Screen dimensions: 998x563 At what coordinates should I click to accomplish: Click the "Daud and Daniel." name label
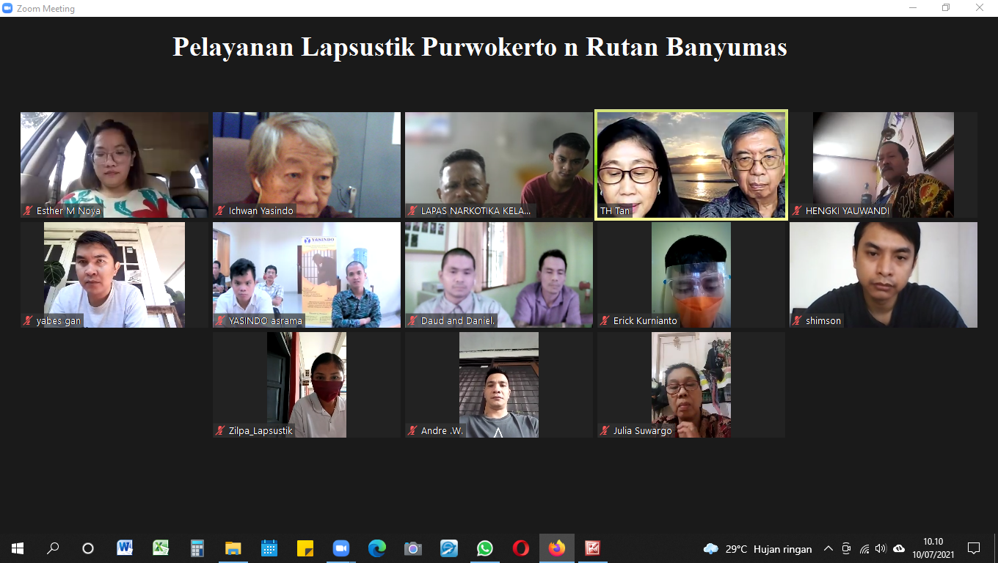click(x=458, y=321)
